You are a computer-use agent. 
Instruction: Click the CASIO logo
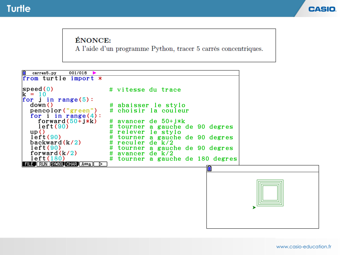322,9
